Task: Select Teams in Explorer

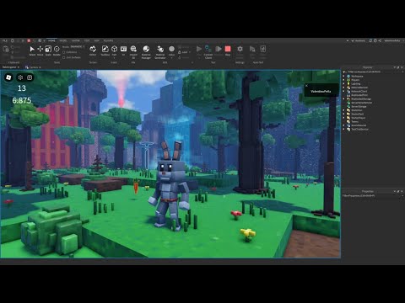Action: pyautogui.click(x=354, y=121)
